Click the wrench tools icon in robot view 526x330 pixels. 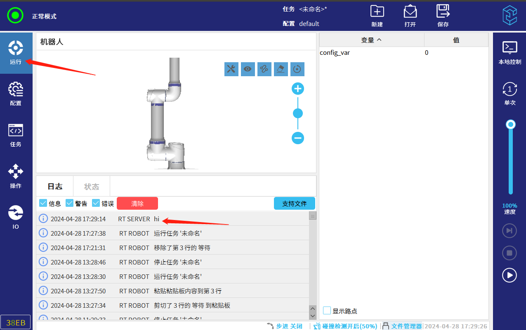coord(231,69)
